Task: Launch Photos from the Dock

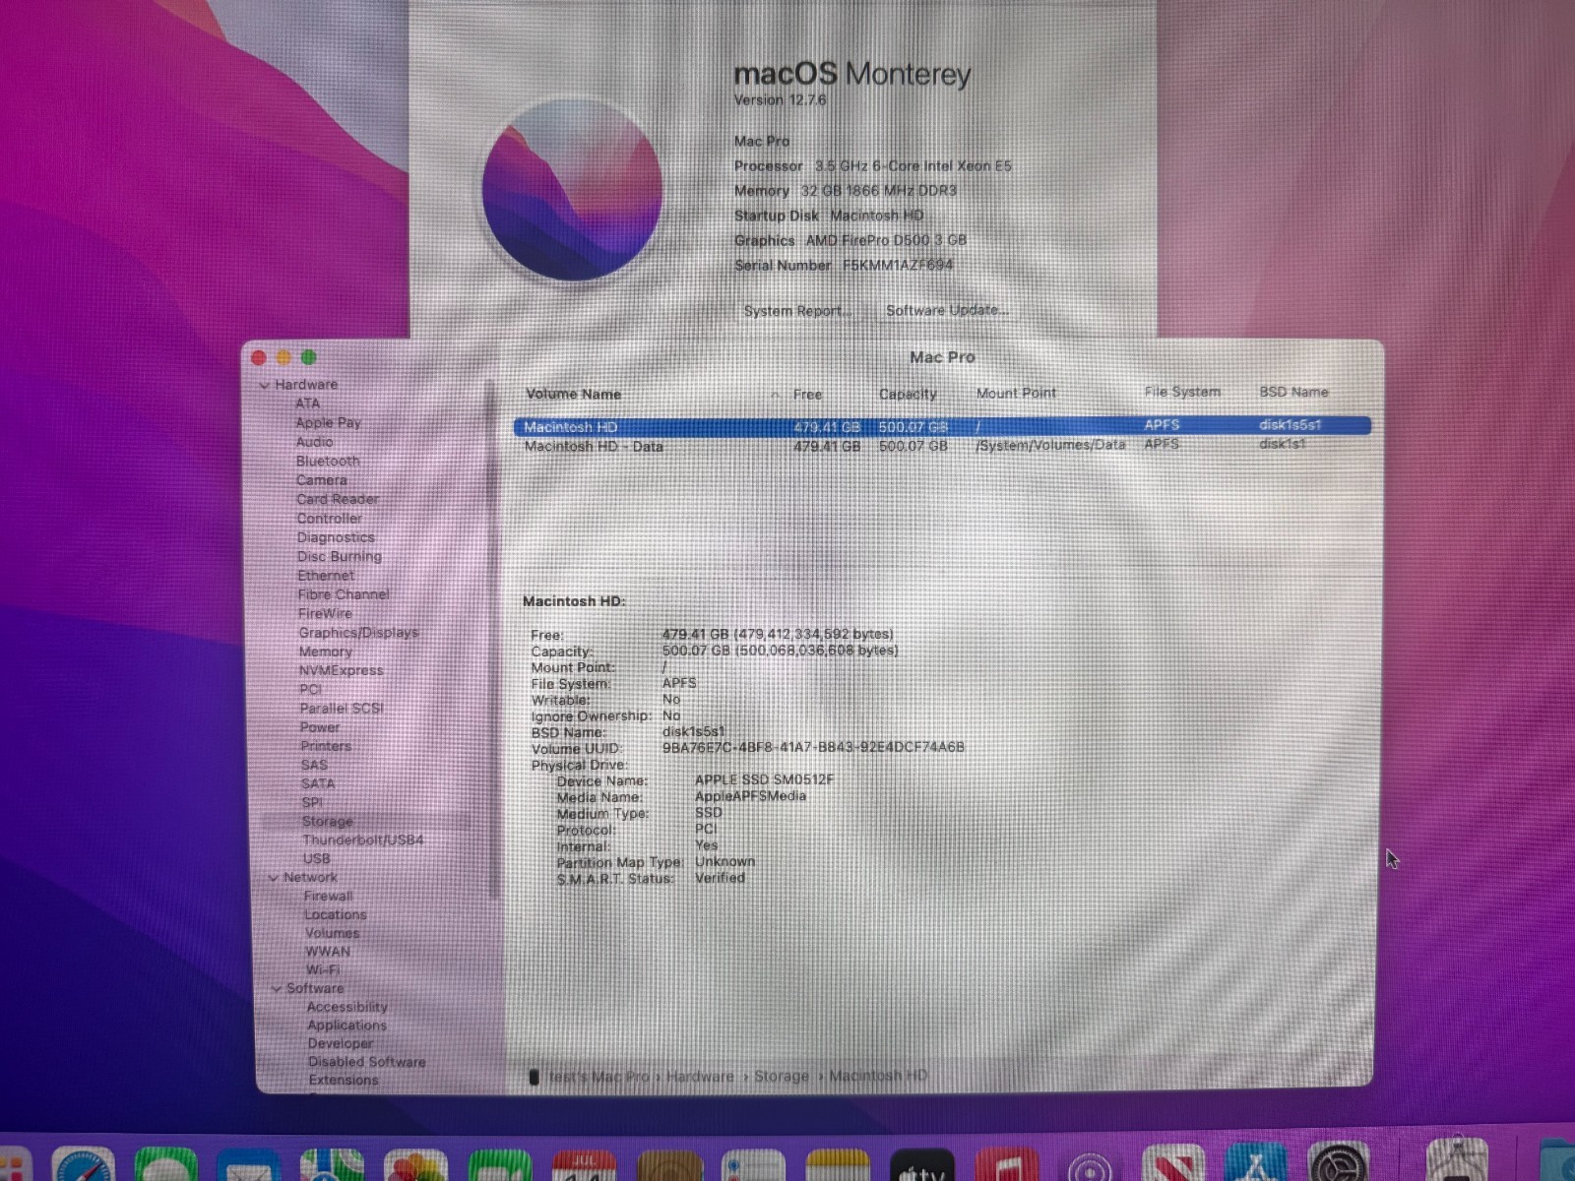Action: tap(414, 1166)
